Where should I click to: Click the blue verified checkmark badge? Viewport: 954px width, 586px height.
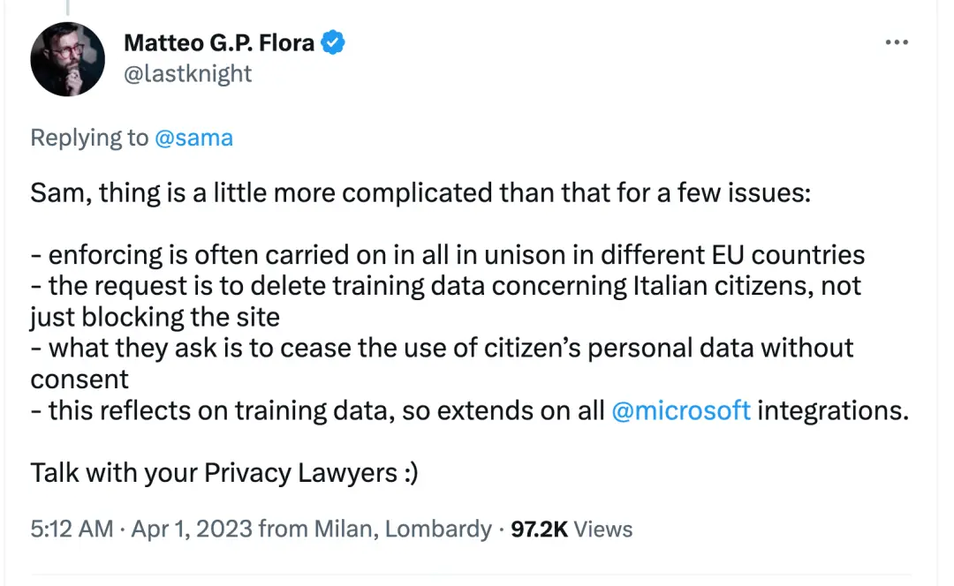(332, 42)
